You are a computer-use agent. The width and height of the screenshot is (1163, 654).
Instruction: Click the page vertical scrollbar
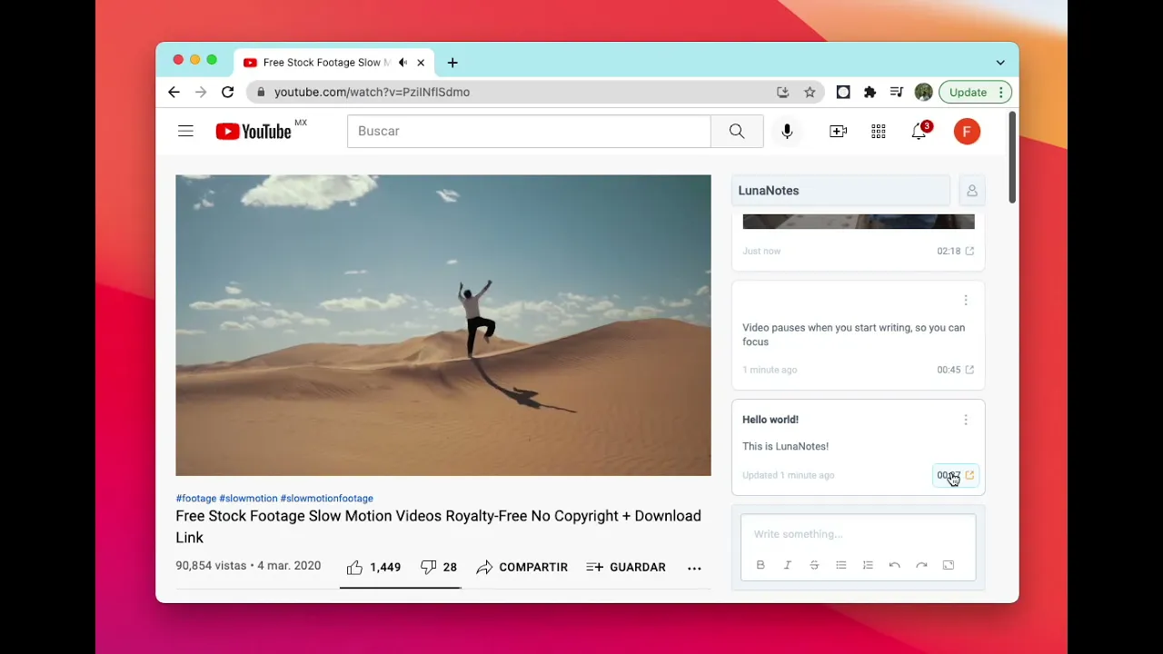[x=1013, y=159]
